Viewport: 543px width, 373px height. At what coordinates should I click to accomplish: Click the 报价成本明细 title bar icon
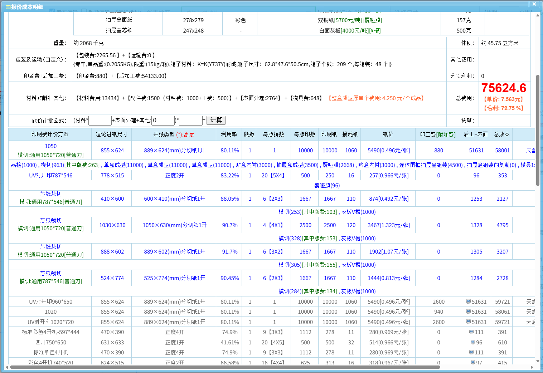[x=8, y=7]
